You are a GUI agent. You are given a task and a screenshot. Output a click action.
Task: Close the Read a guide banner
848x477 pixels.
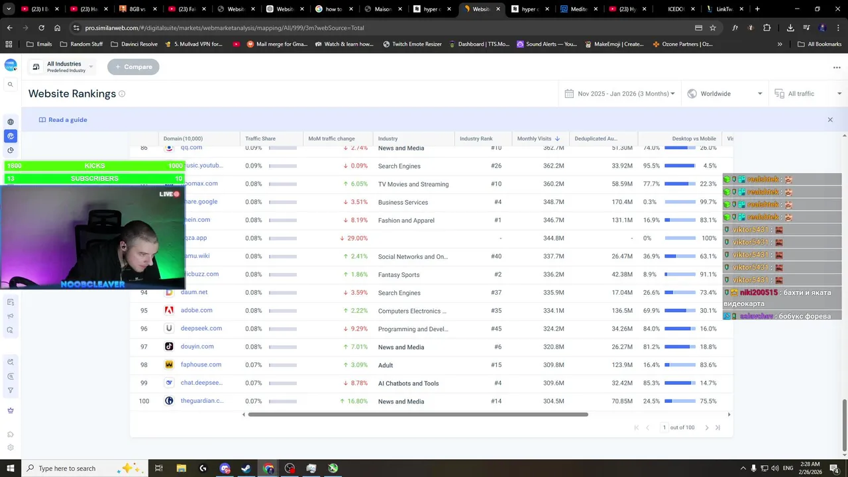[x=830, y=120]
